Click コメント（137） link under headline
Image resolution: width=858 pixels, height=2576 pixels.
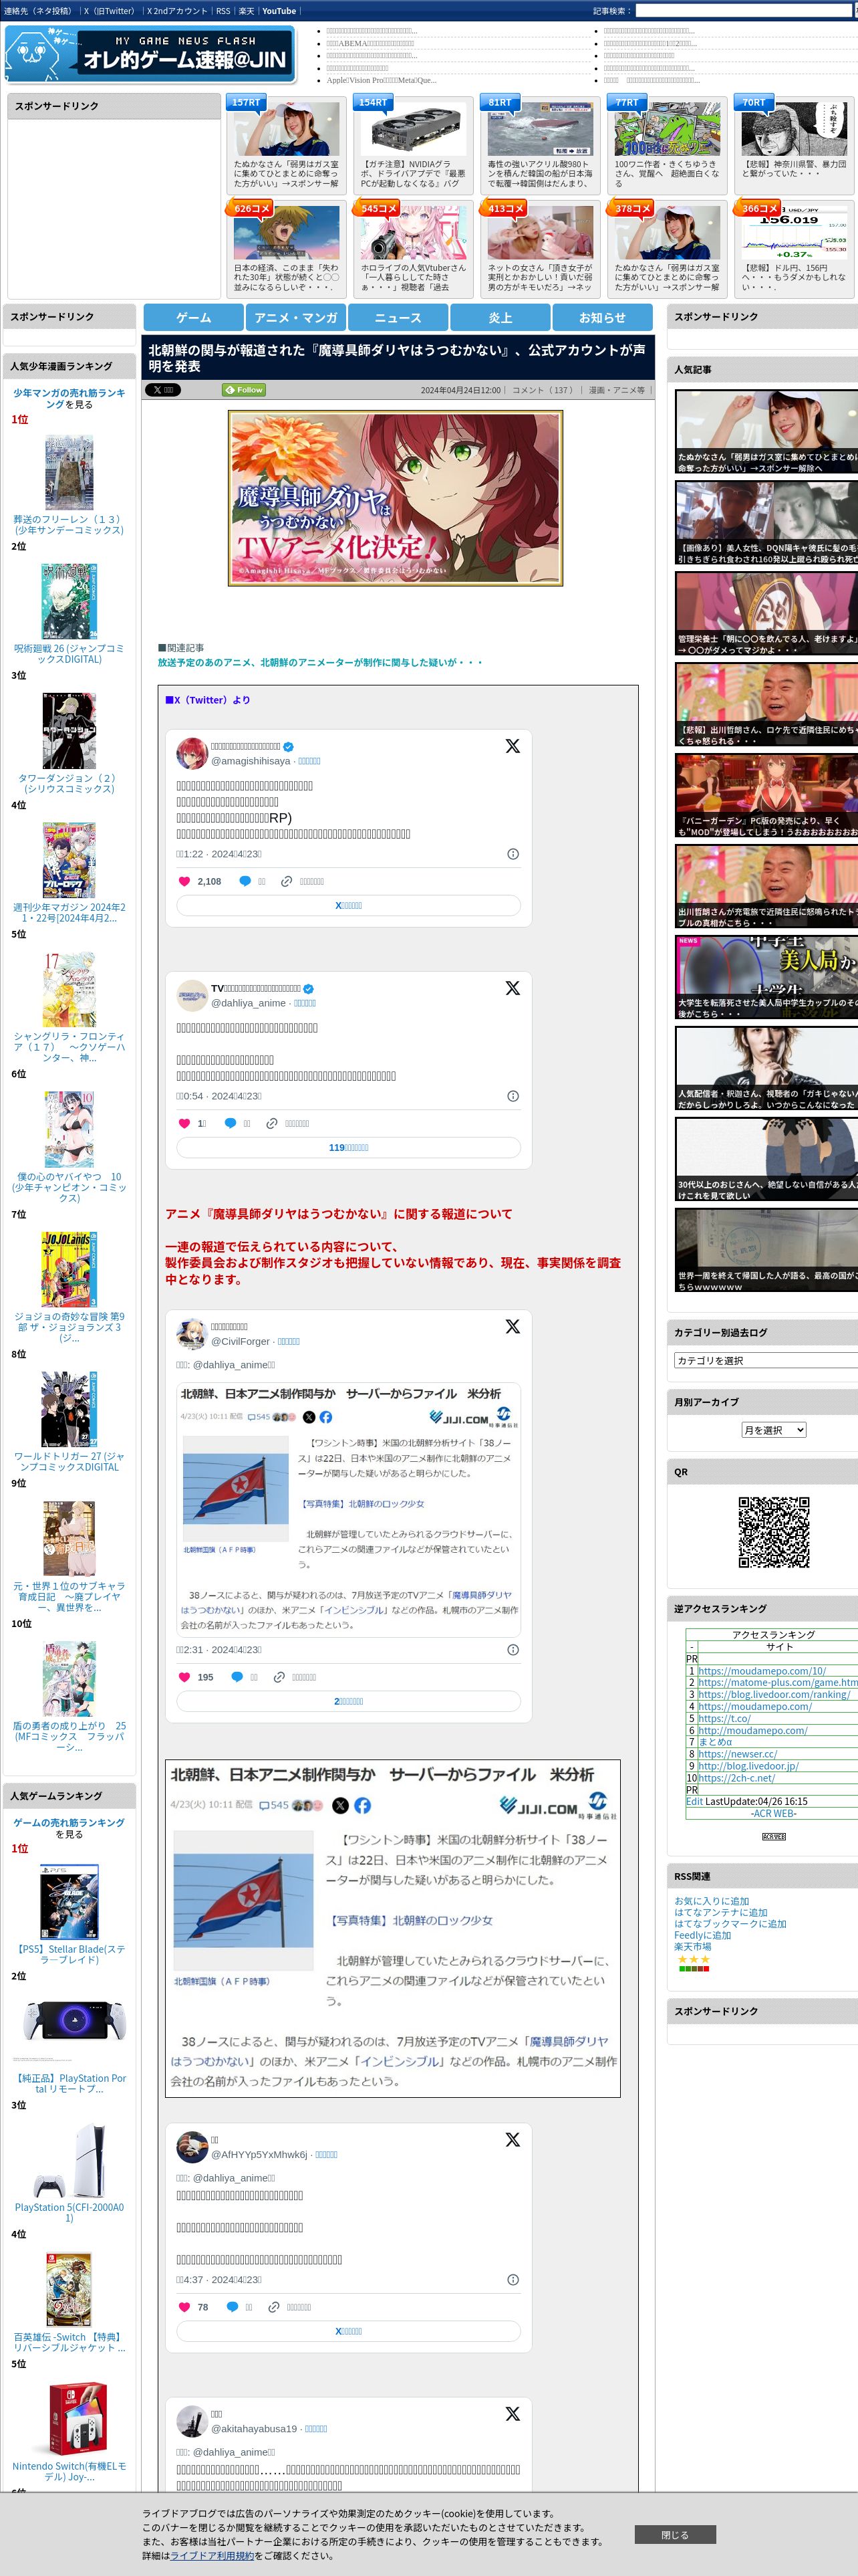(x=543, y=390)
